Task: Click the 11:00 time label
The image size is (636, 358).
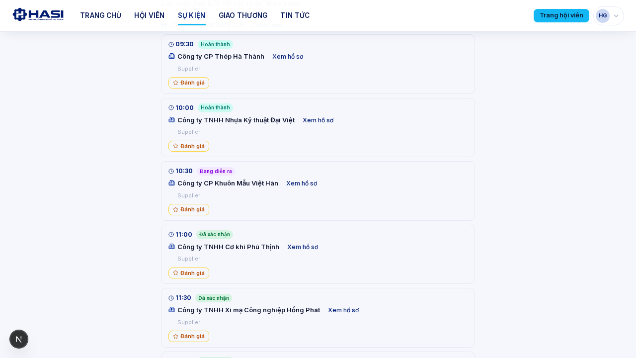Action: click(x=184, y=235)
